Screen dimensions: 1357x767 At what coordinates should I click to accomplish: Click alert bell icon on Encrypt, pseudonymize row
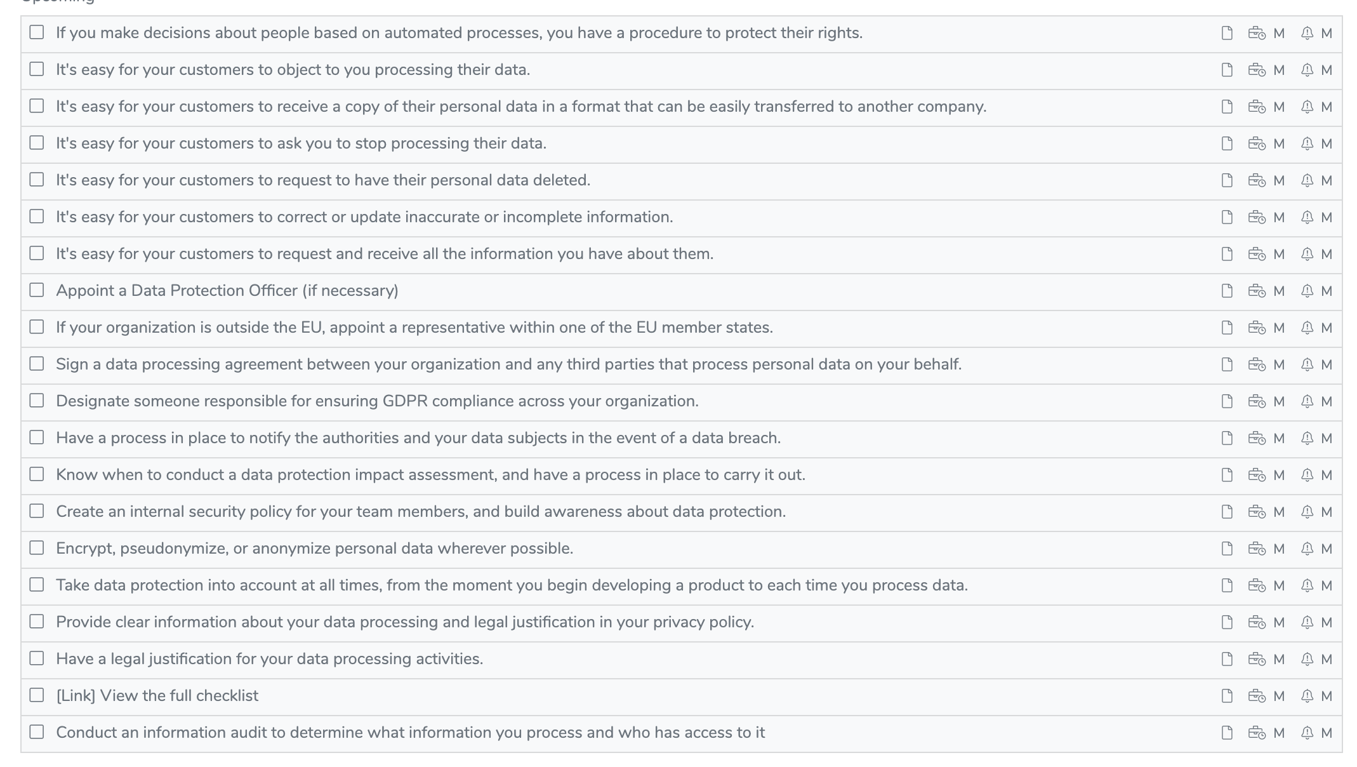coord(1307,549)
